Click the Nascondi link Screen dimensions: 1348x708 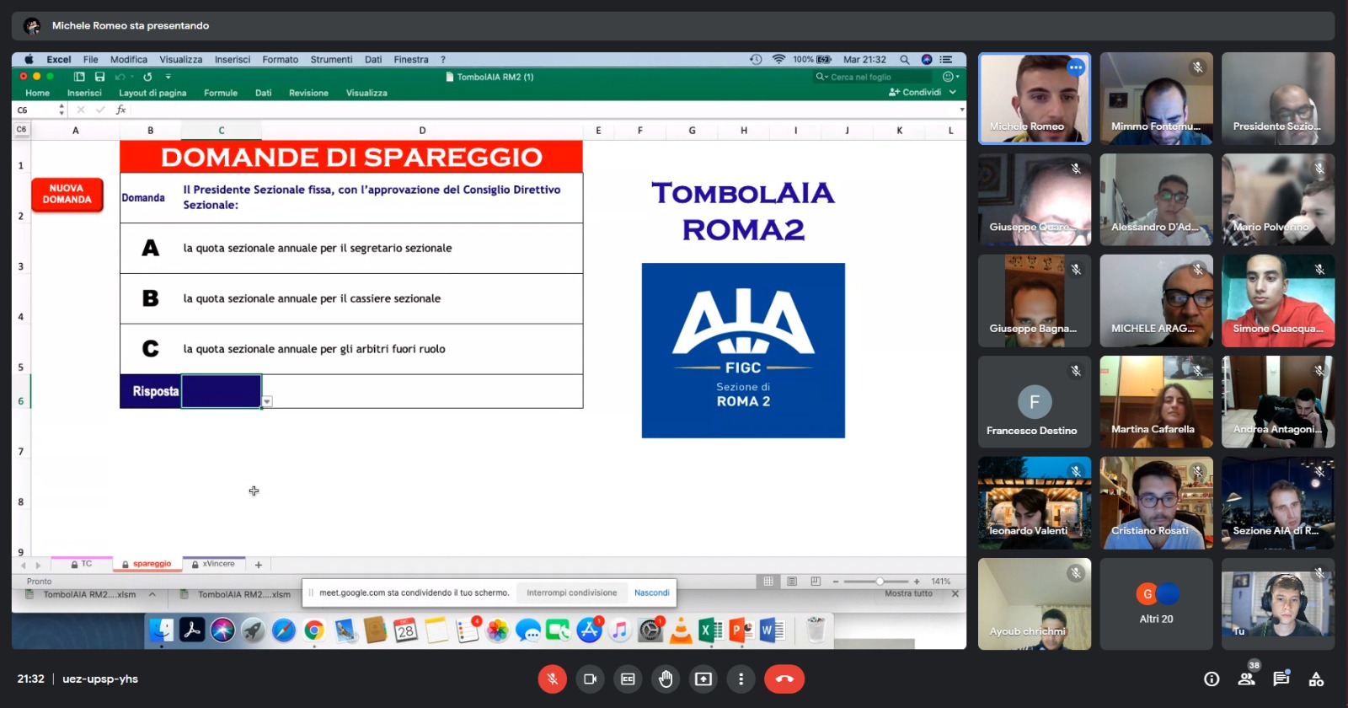click(x=652, y=593)
